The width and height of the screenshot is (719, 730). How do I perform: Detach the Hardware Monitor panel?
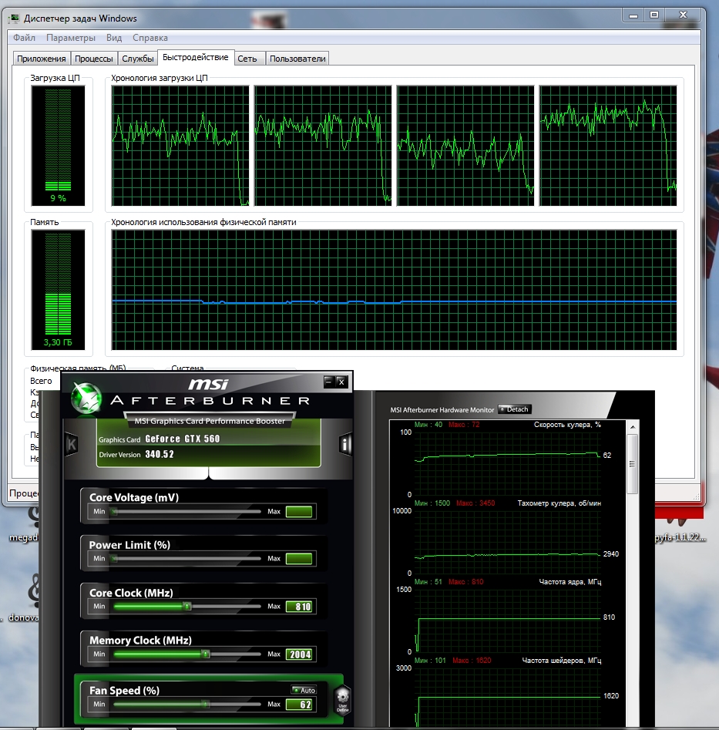[x=515, y=409]
